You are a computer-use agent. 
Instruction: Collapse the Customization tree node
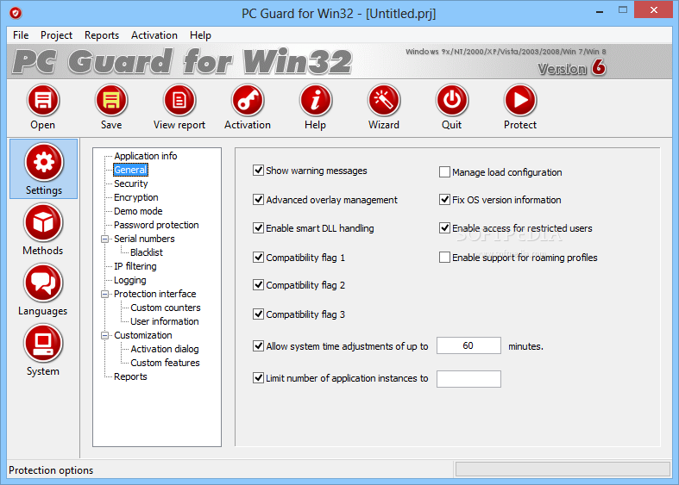(104, 335)
